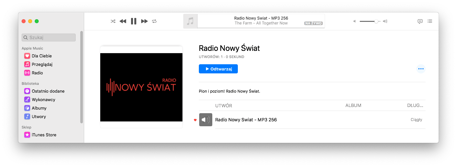Open the three-dot more options menu

[x=421, y=69]
